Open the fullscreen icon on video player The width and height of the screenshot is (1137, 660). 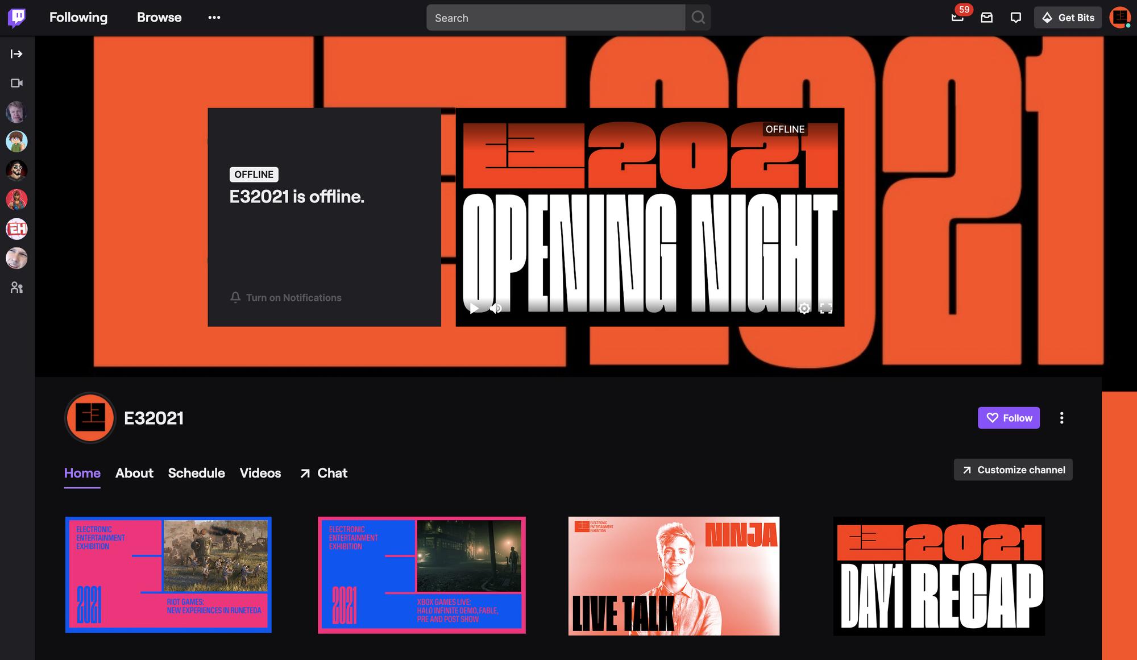click(x=825, y=308)
